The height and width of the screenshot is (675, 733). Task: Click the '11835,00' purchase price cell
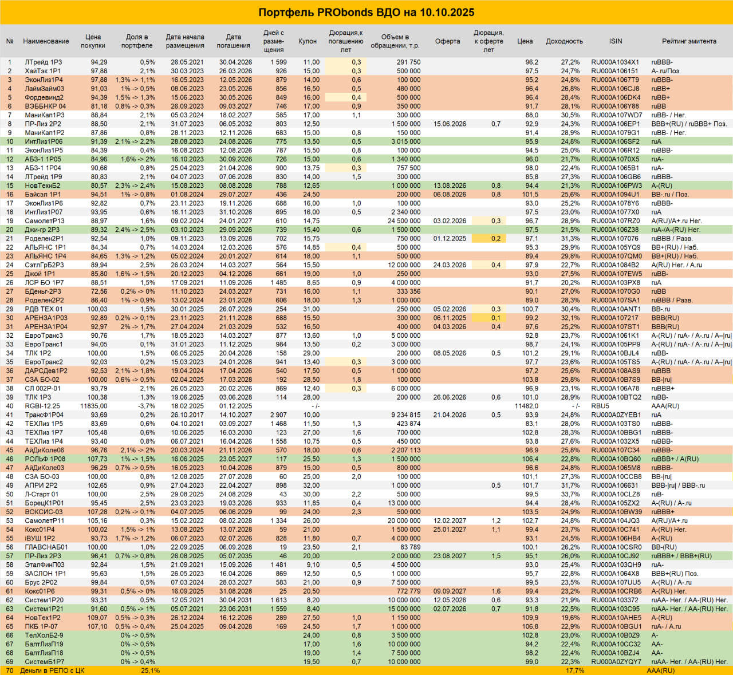(x=93, y=406)
